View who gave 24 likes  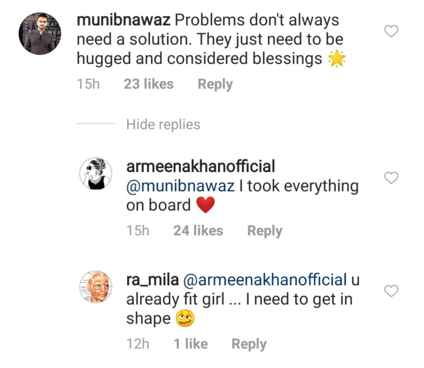[x=198, y=231]
